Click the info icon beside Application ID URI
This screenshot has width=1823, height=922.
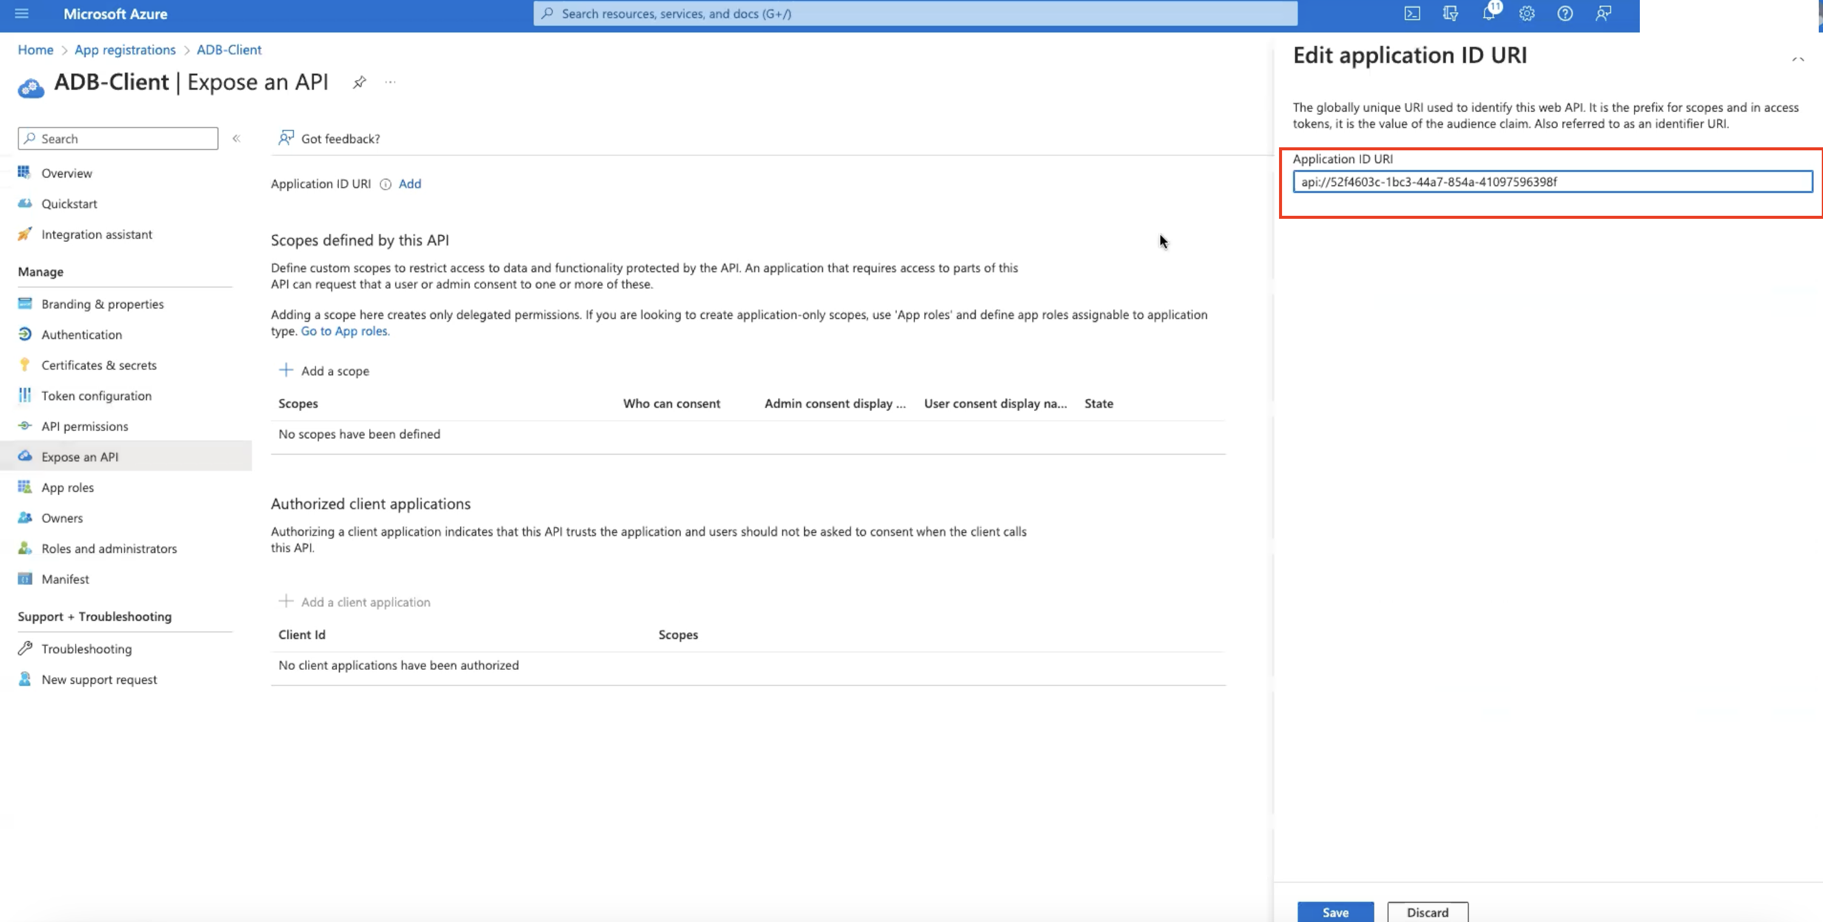pyautogui.click(x=385, y=184)
